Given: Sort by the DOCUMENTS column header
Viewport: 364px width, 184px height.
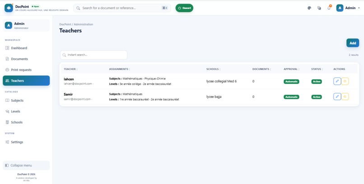Looking at the screenshot, I should point(261,69).
